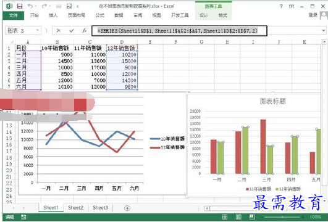
Task: Click 10年销售额 legend entry in line chart
Action: click(x=167, y=139)
